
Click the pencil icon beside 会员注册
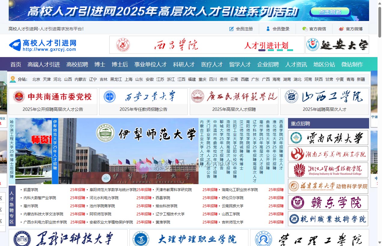(x=231, y=29)
